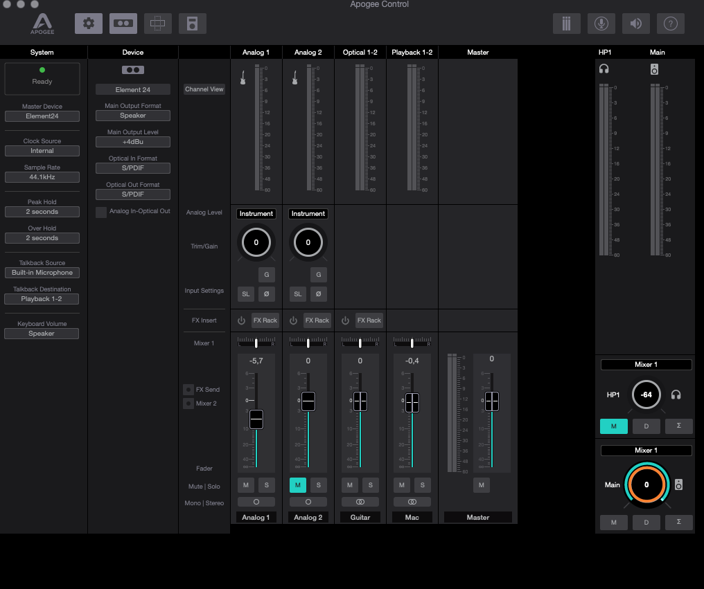The height and width of the screenshot is (589, 704).
Task: Select the Optical 1-2 column header
Action: 360,52
